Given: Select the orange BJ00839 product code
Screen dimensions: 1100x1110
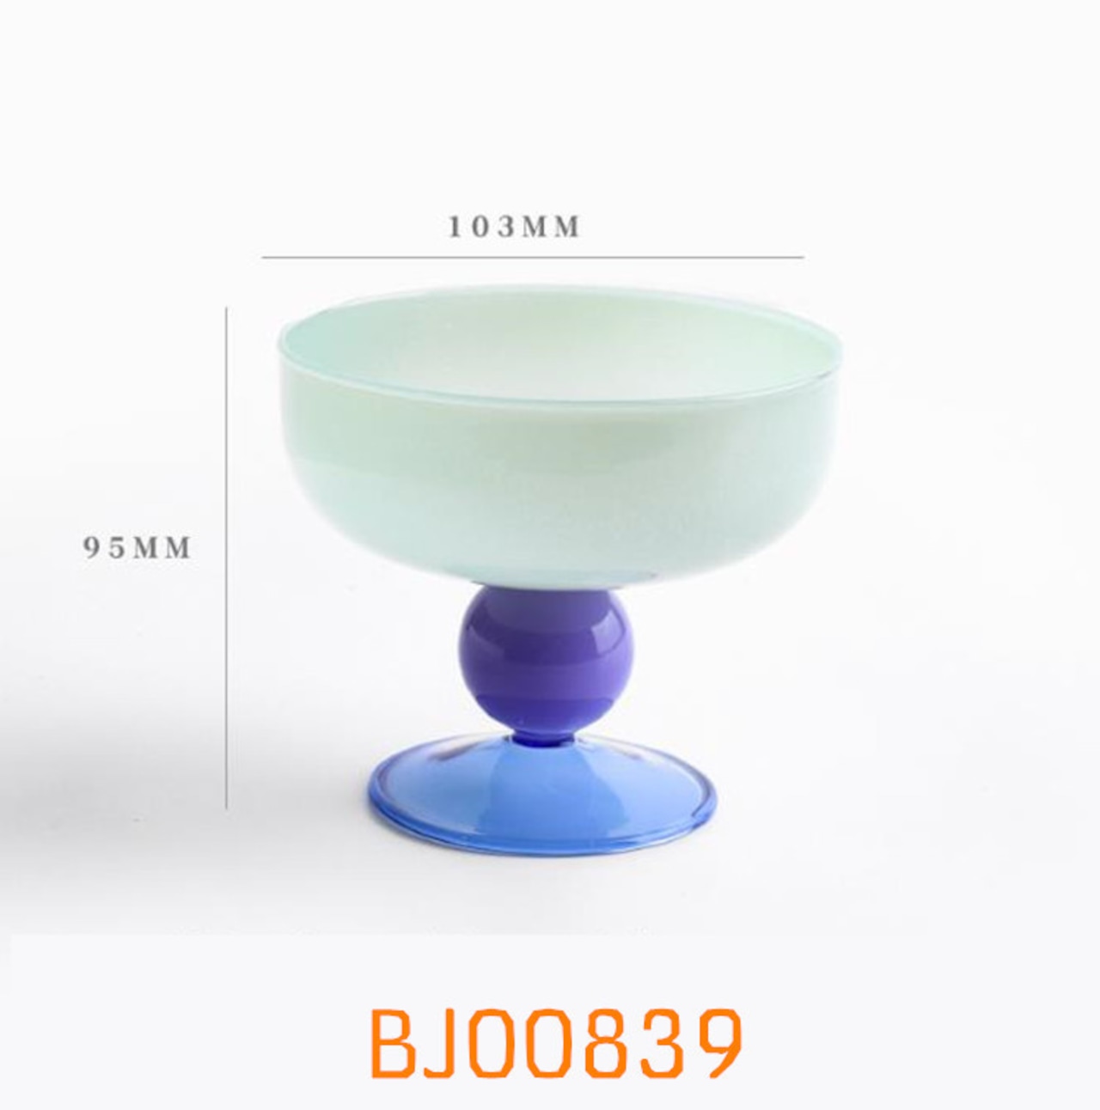Looking at the screenshot, I should [556, 1042].
